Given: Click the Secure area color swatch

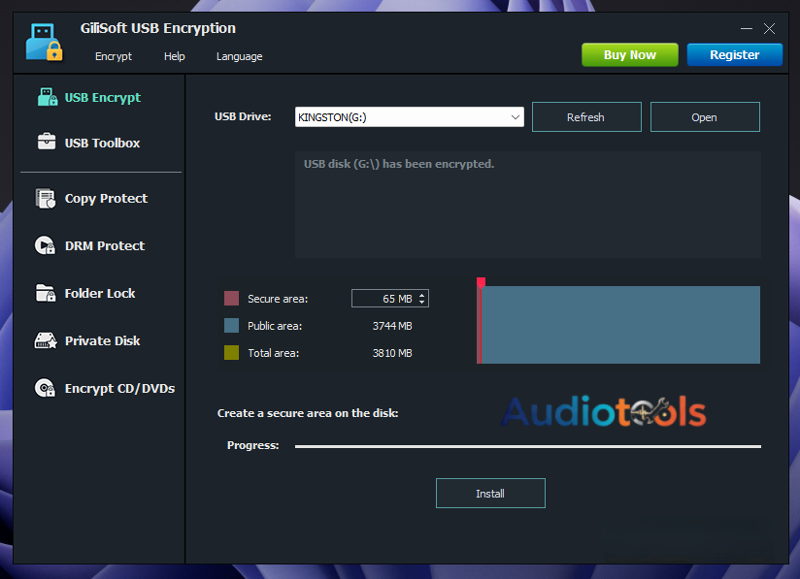Looking at the screenshot, I should point(232,298).
